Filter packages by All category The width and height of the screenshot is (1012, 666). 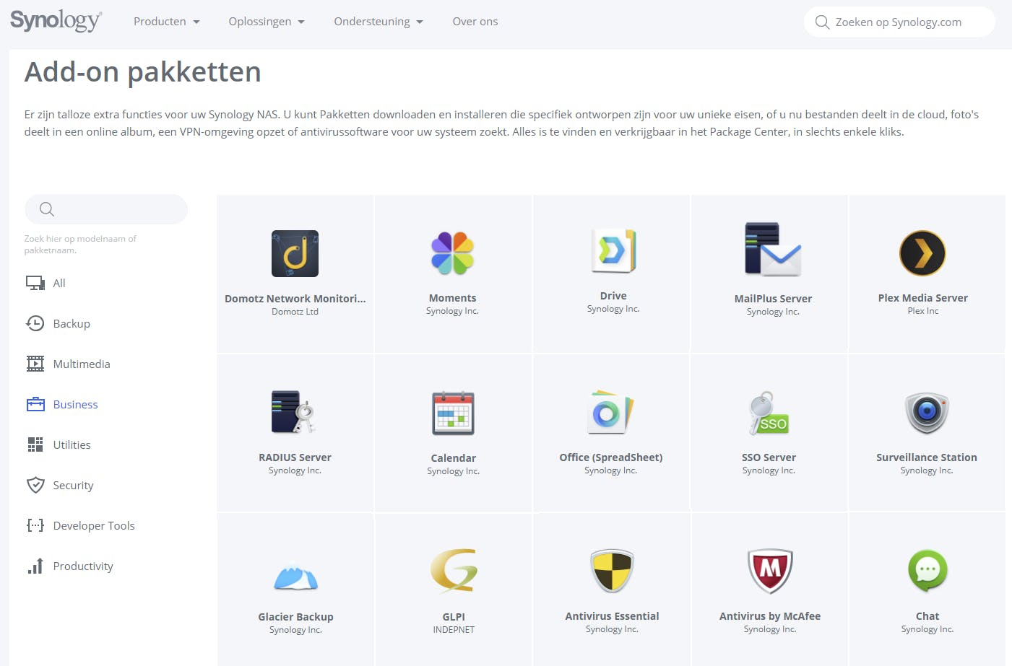coord(59,283)
